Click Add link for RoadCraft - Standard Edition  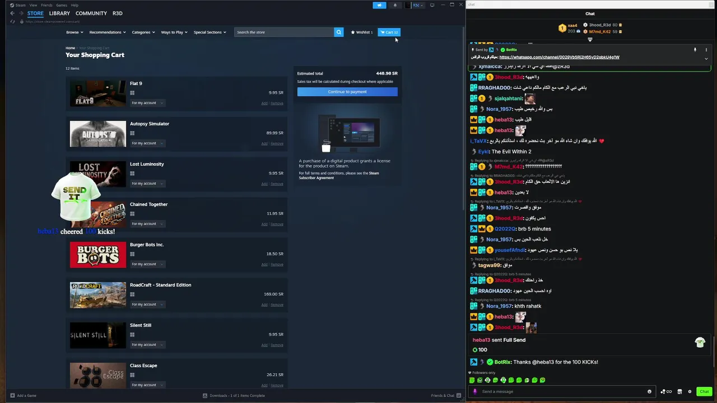264,304
